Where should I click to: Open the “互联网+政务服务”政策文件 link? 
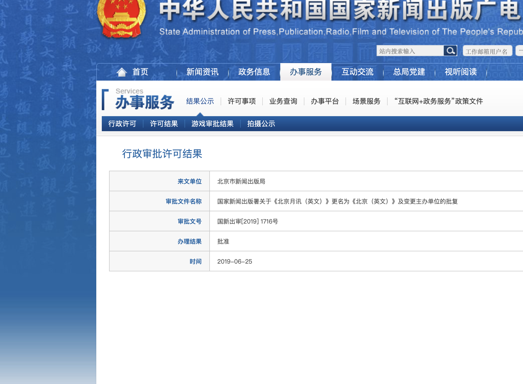click(438, 101)
